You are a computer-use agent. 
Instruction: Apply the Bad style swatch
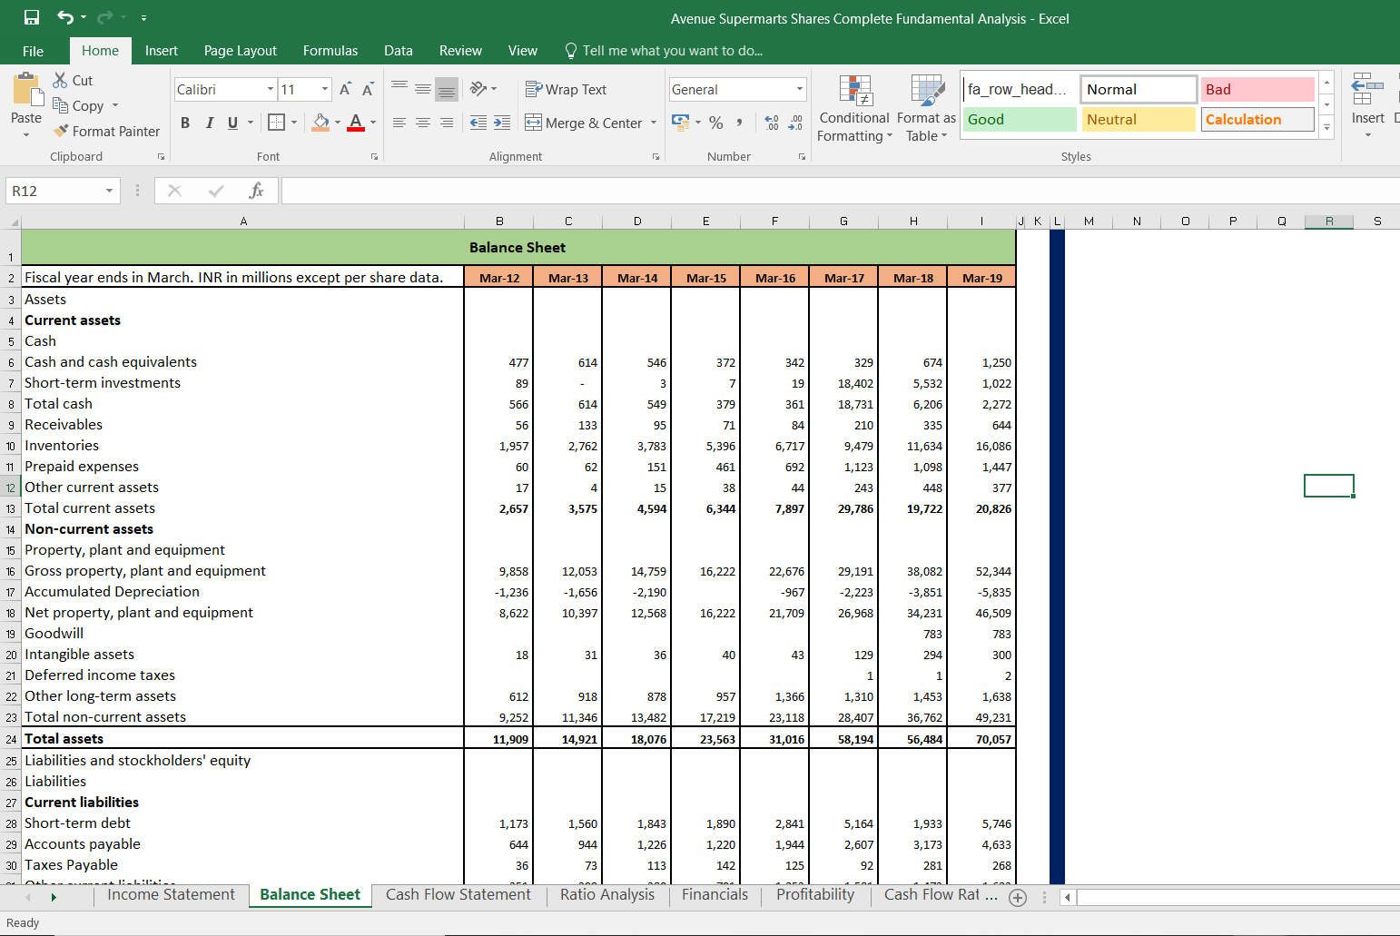[1257, 89]
